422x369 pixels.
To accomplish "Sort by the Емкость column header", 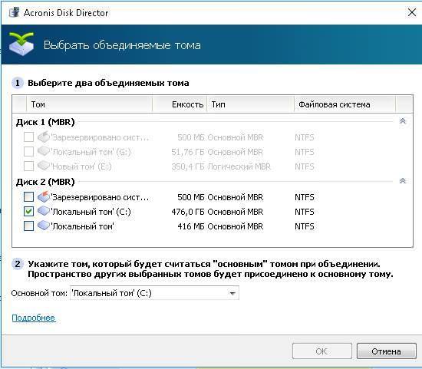I will point(180,104).
